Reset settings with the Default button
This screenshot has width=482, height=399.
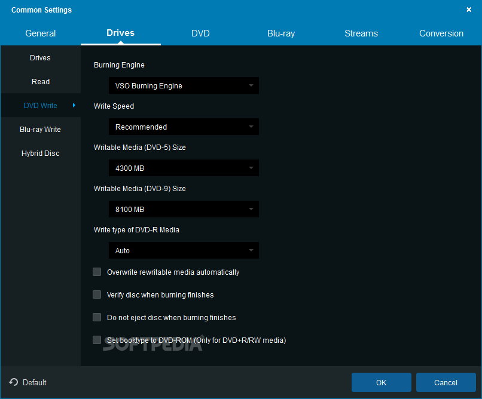pyautogui.click(x=28, y=382)
